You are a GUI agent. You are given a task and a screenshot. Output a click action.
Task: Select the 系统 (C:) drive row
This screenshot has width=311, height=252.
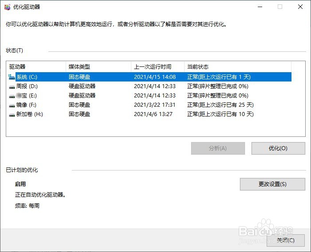tap(150, 77)
